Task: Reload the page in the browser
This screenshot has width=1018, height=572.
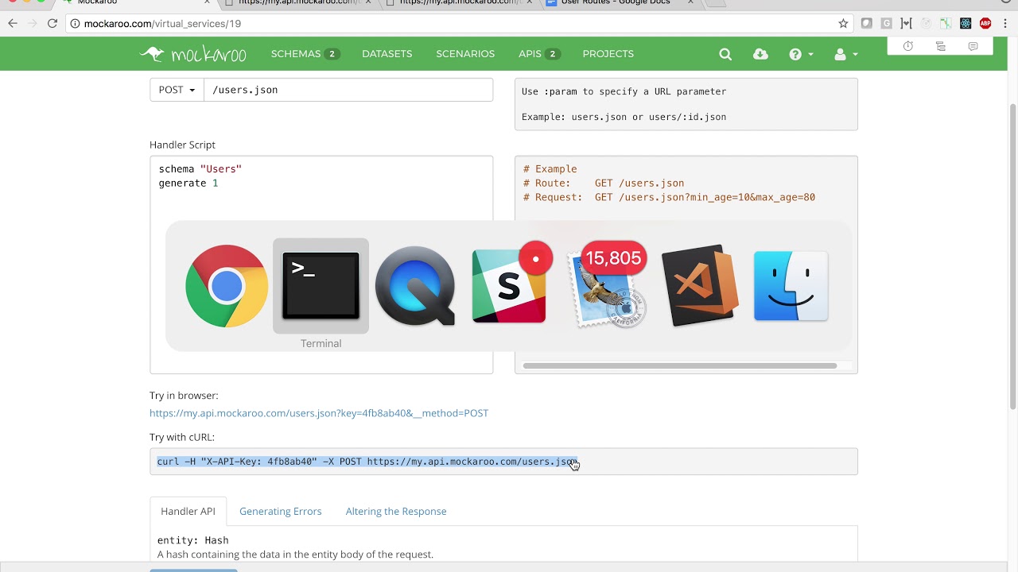Action: click(52, 24)
